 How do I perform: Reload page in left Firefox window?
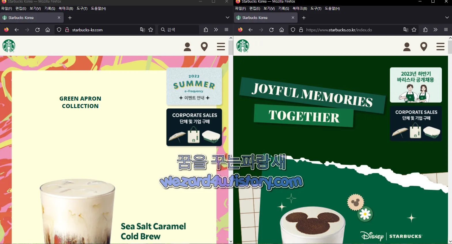pyautogui.click(x=37, y=30)
